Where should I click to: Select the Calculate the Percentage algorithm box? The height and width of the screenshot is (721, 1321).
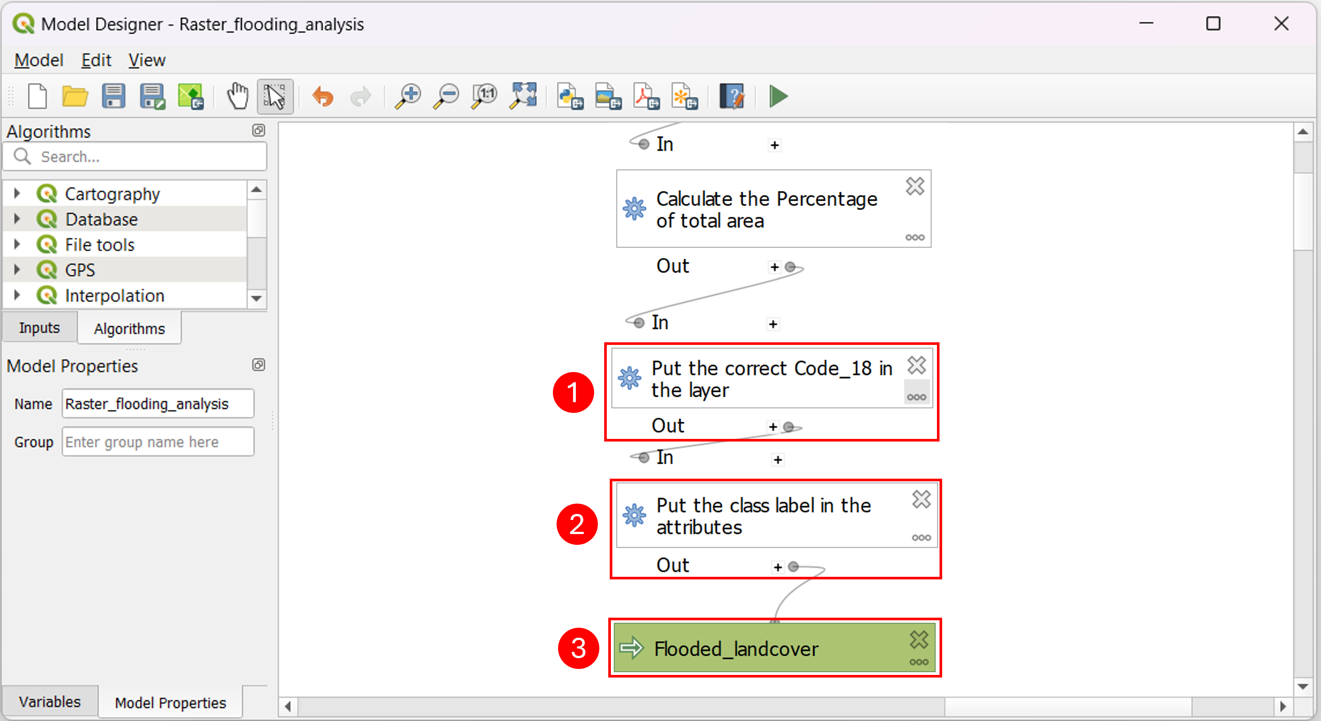tap(773, 209)
